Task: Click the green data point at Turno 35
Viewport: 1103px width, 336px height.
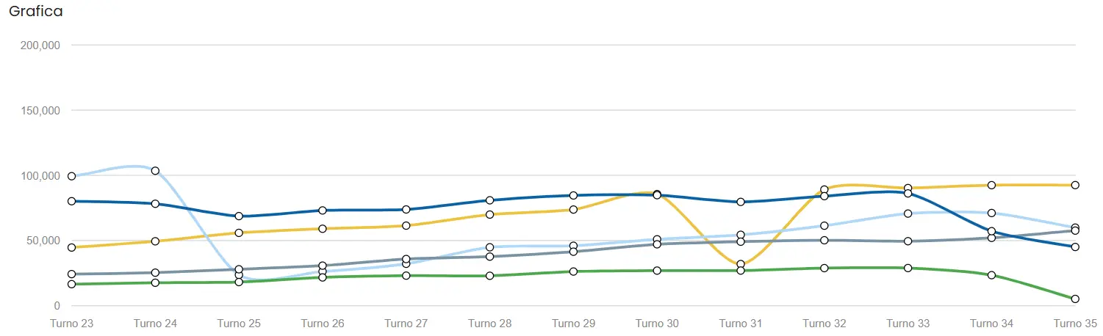Action: 1075,299
